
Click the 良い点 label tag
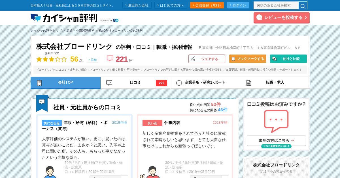[x=152, y=123]
